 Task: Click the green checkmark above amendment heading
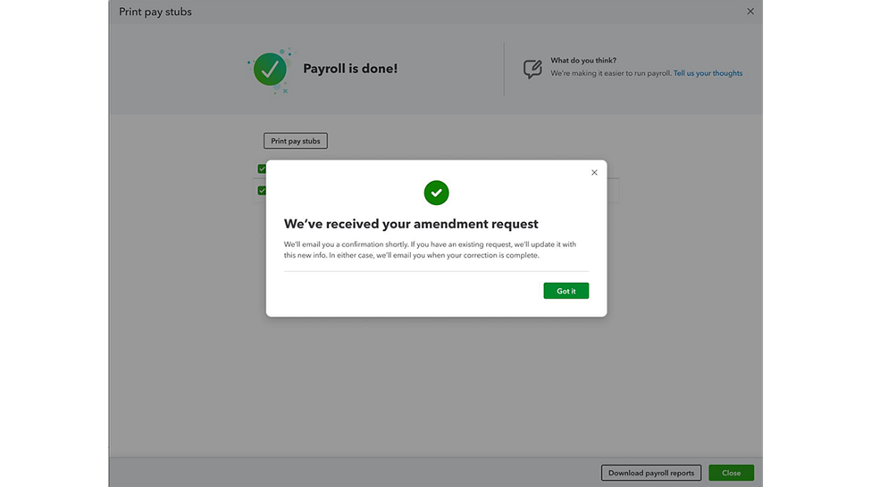click(436, 193)
